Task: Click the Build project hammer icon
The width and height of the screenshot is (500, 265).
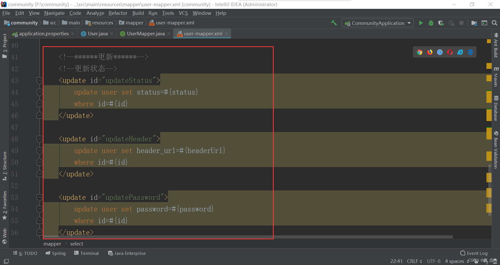Action: [x=334, y=23]
